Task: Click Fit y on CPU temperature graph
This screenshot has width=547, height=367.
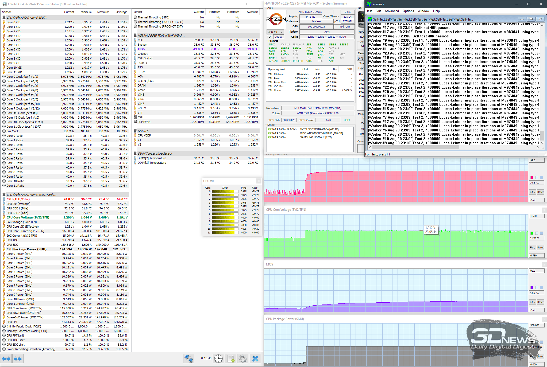Action: [x=532, y=192]
